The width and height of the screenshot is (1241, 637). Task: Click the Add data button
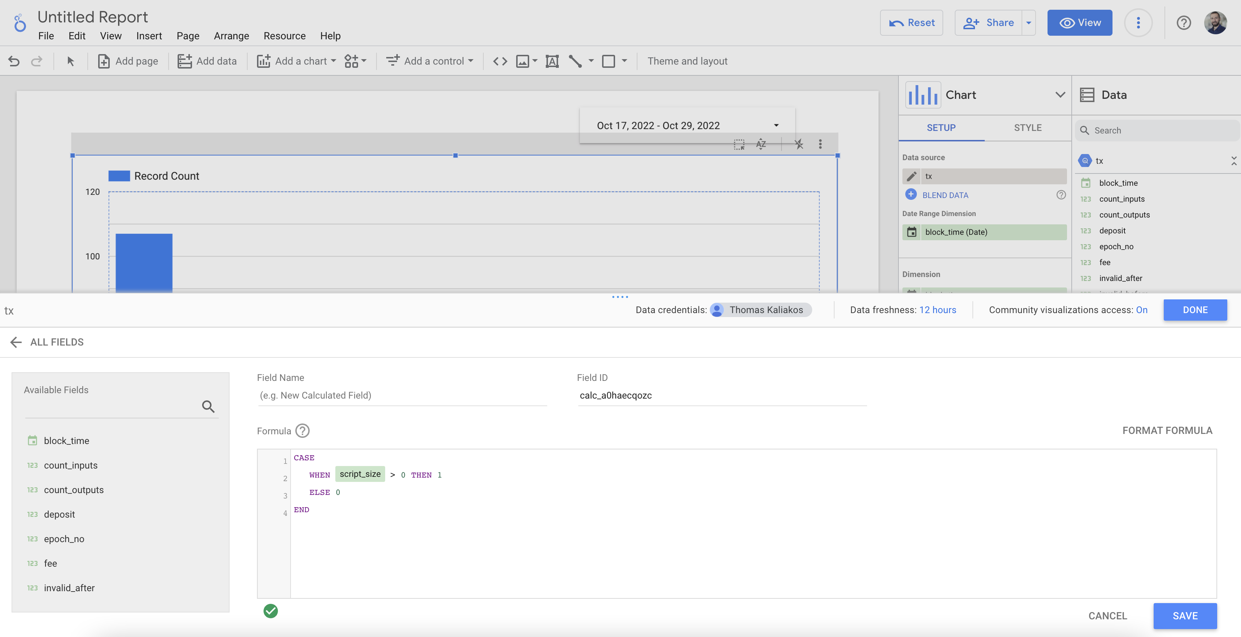pos(207,61)
